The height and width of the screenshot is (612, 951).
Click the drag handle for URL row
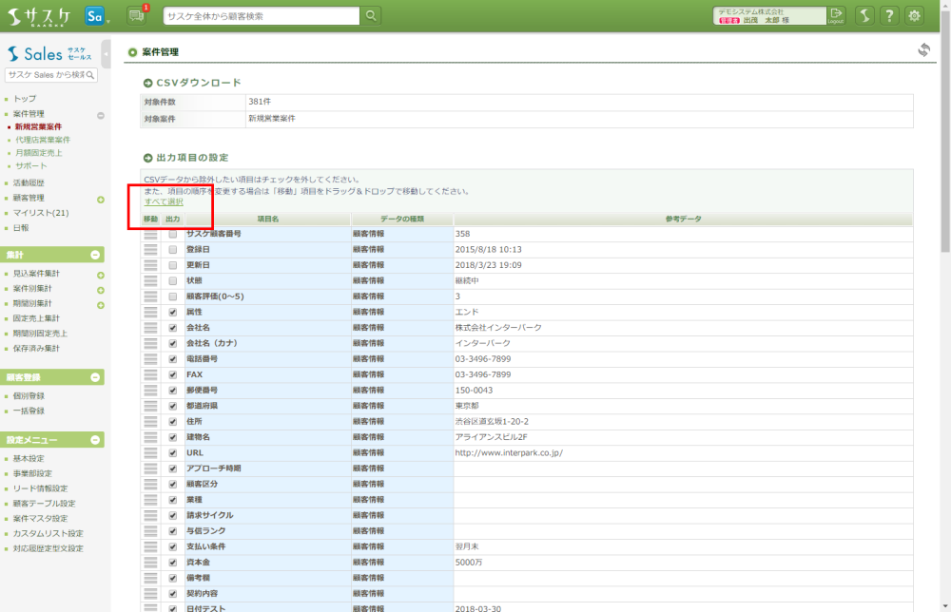150,453
